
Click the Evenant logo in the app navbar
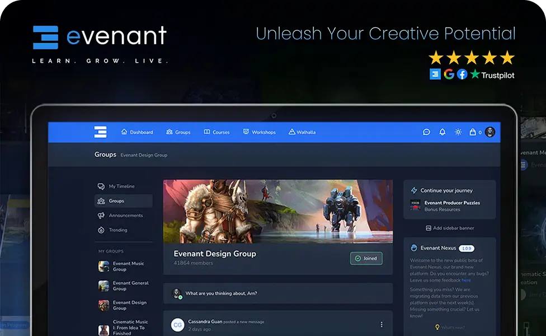pos(100,132)
